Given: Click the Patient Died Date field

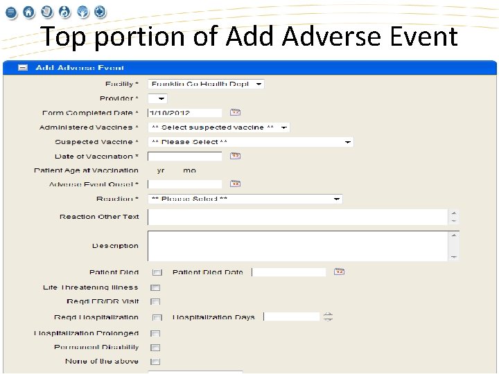Looking at the screenshot, I should 289,272.
